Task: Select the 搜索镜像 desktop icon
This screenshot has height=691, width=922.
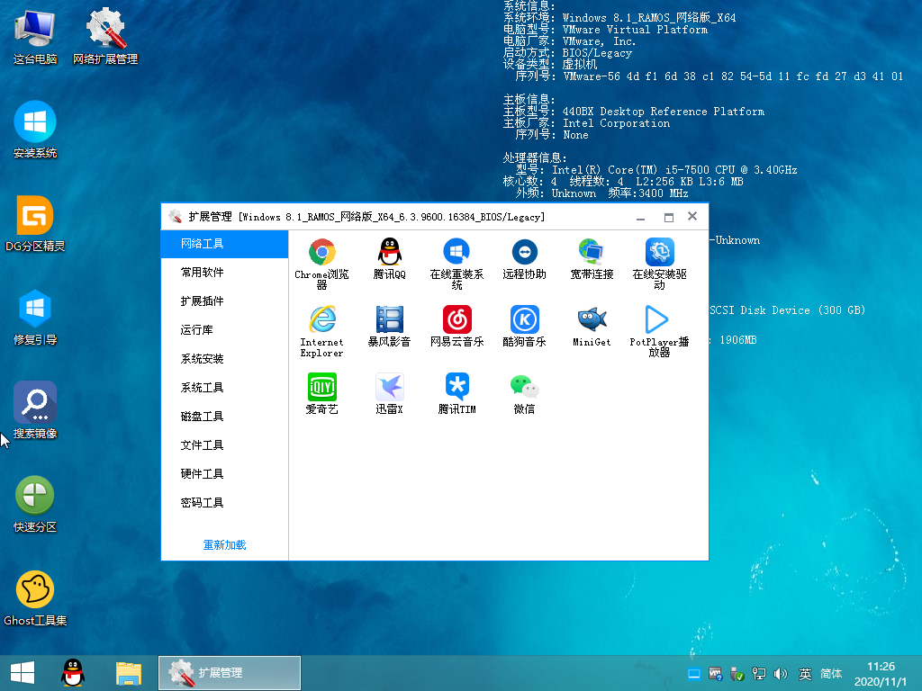Action: click(35, 410)
